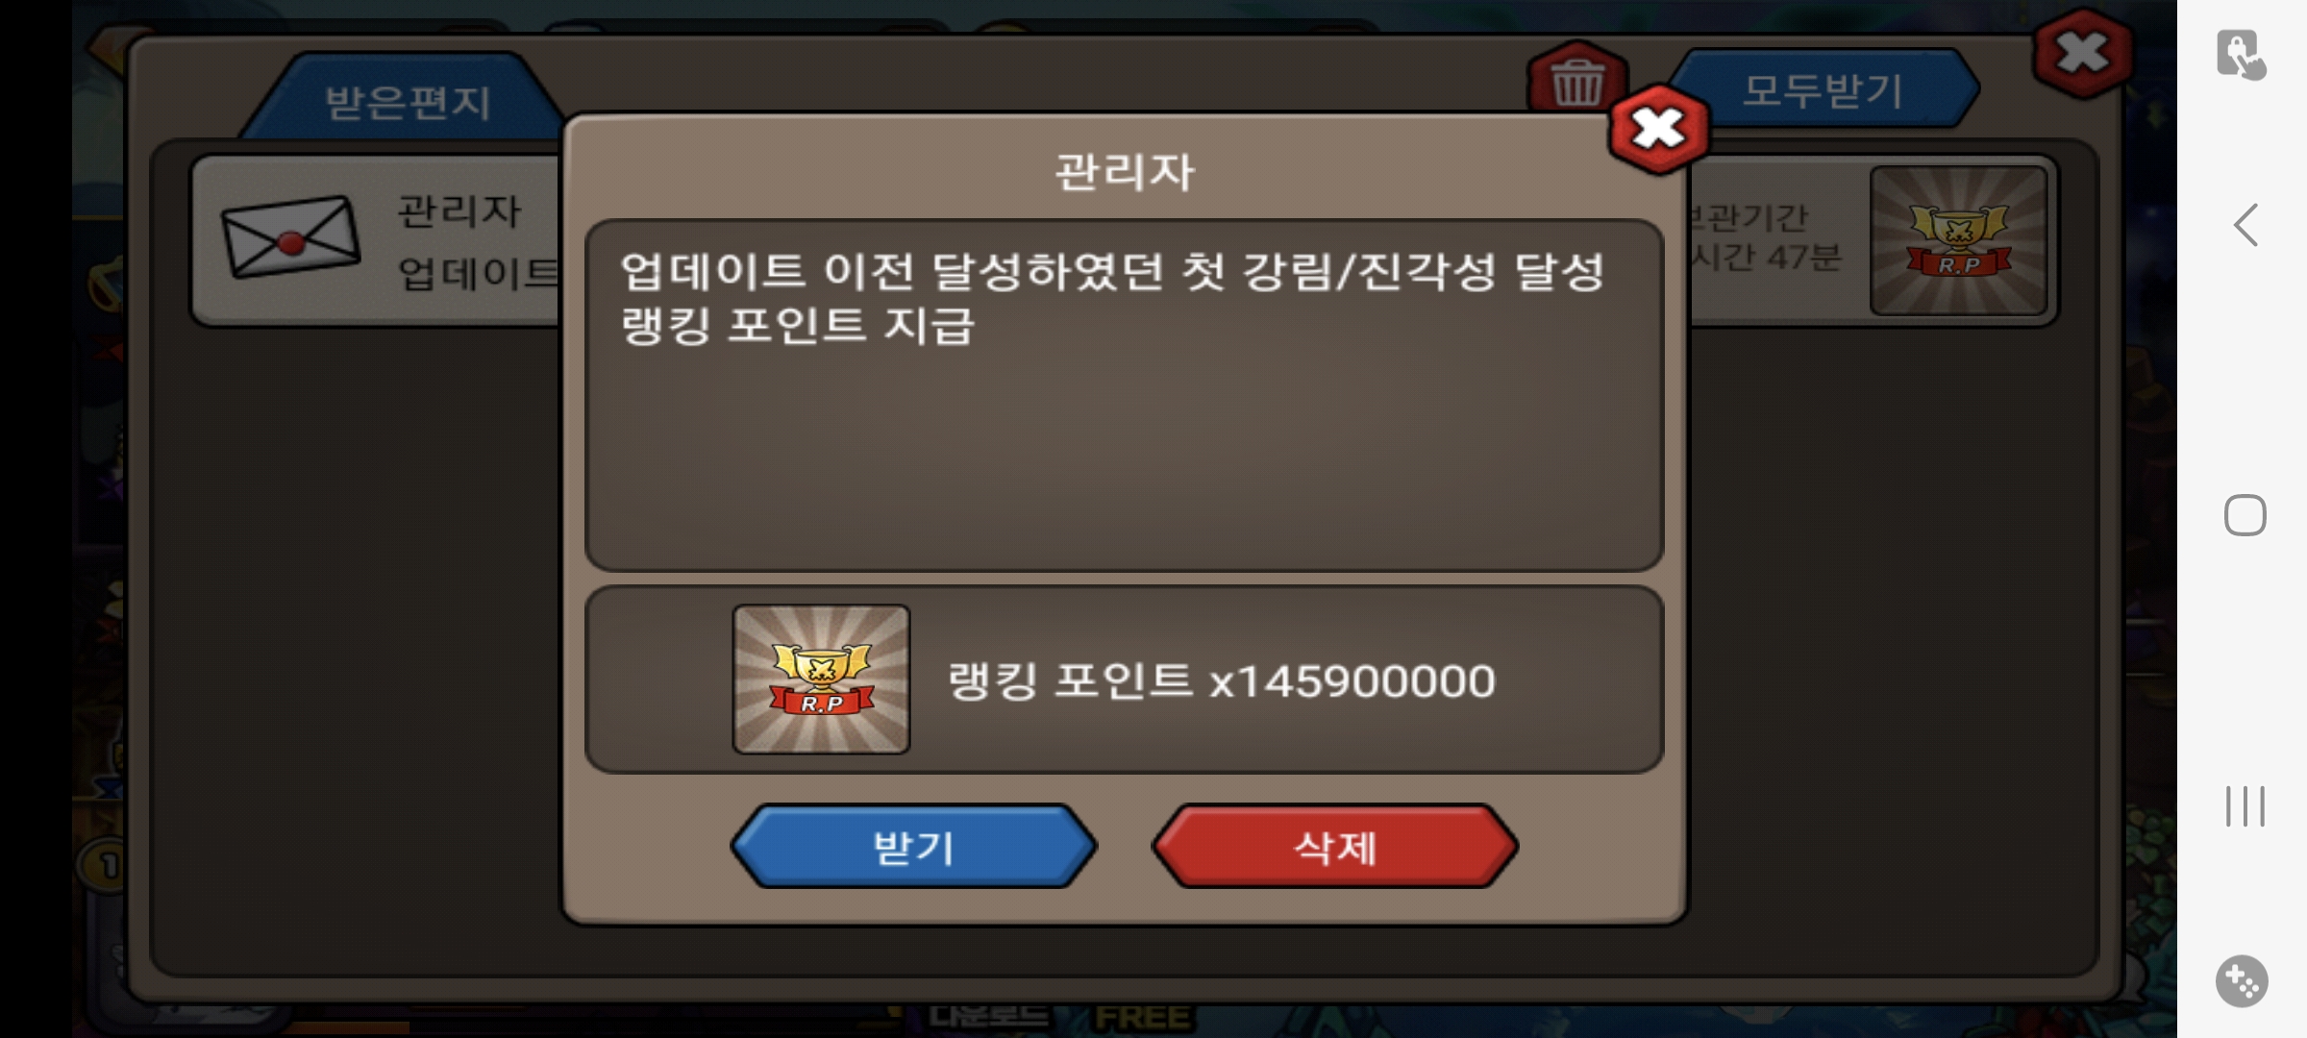Click the R.P reward thumbnail in mail list
This screenshot has width=2307, height=1038.
(x=1958, y=240)
